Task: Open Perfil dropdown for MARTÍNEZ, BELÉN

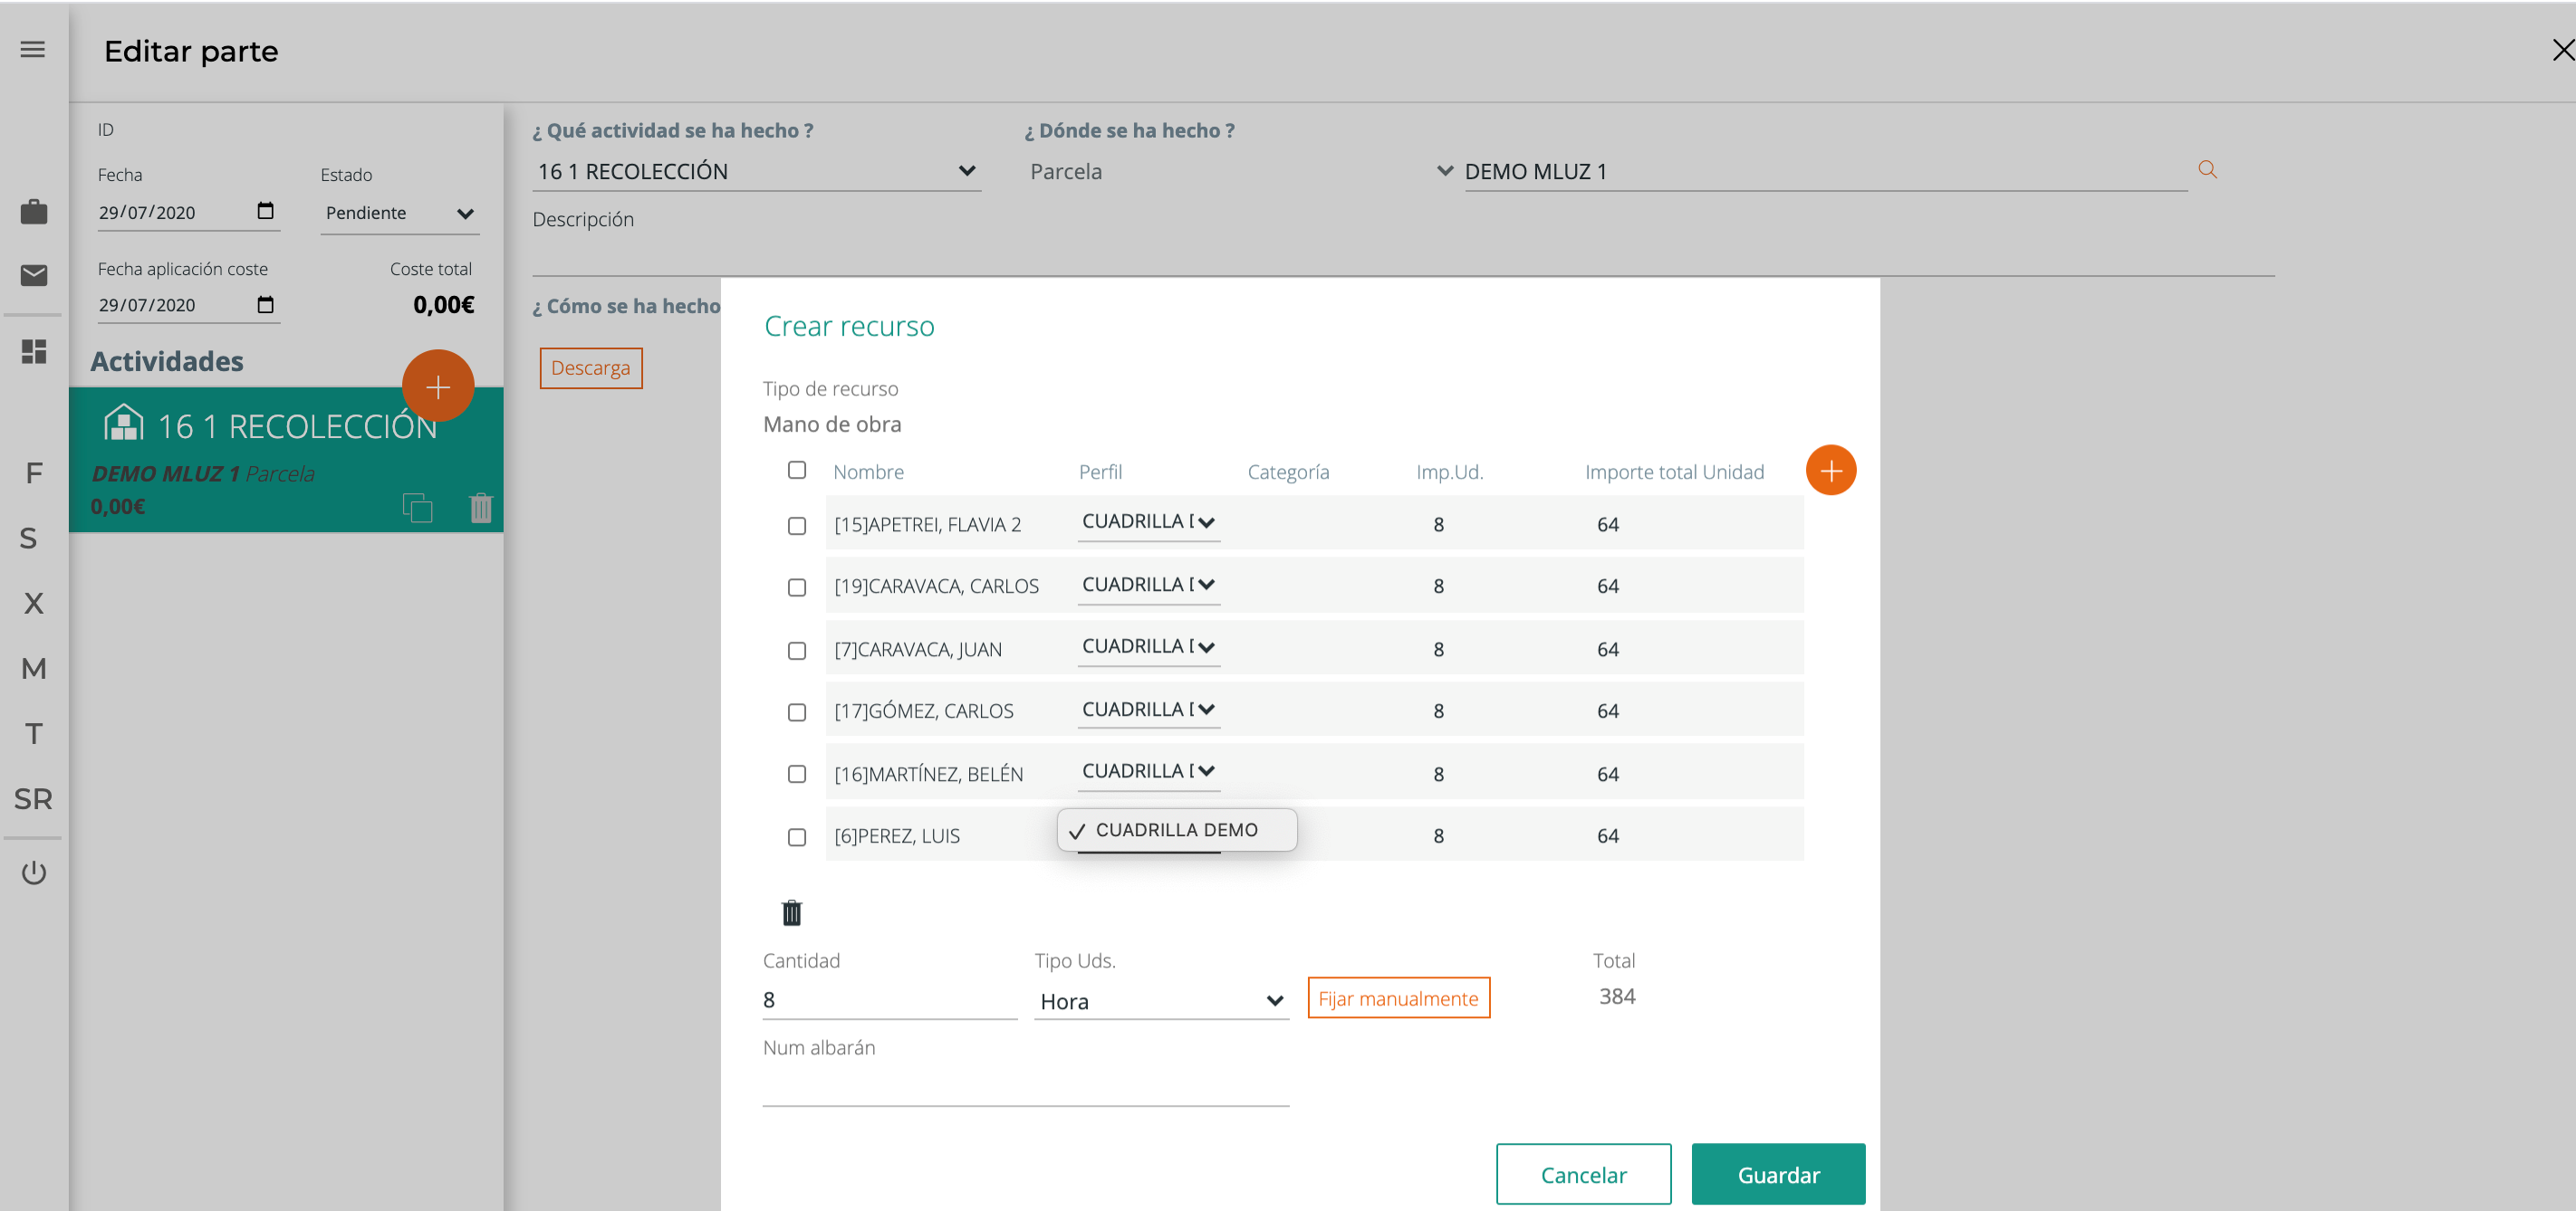Action: coord(1149,772)
